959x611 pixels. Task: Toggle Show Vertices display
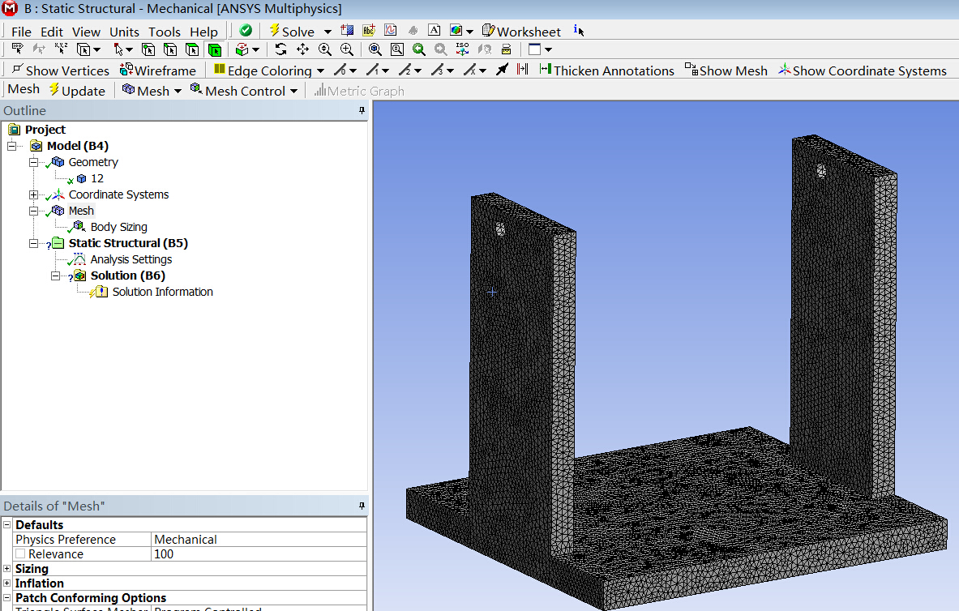(x=60, y=70)
